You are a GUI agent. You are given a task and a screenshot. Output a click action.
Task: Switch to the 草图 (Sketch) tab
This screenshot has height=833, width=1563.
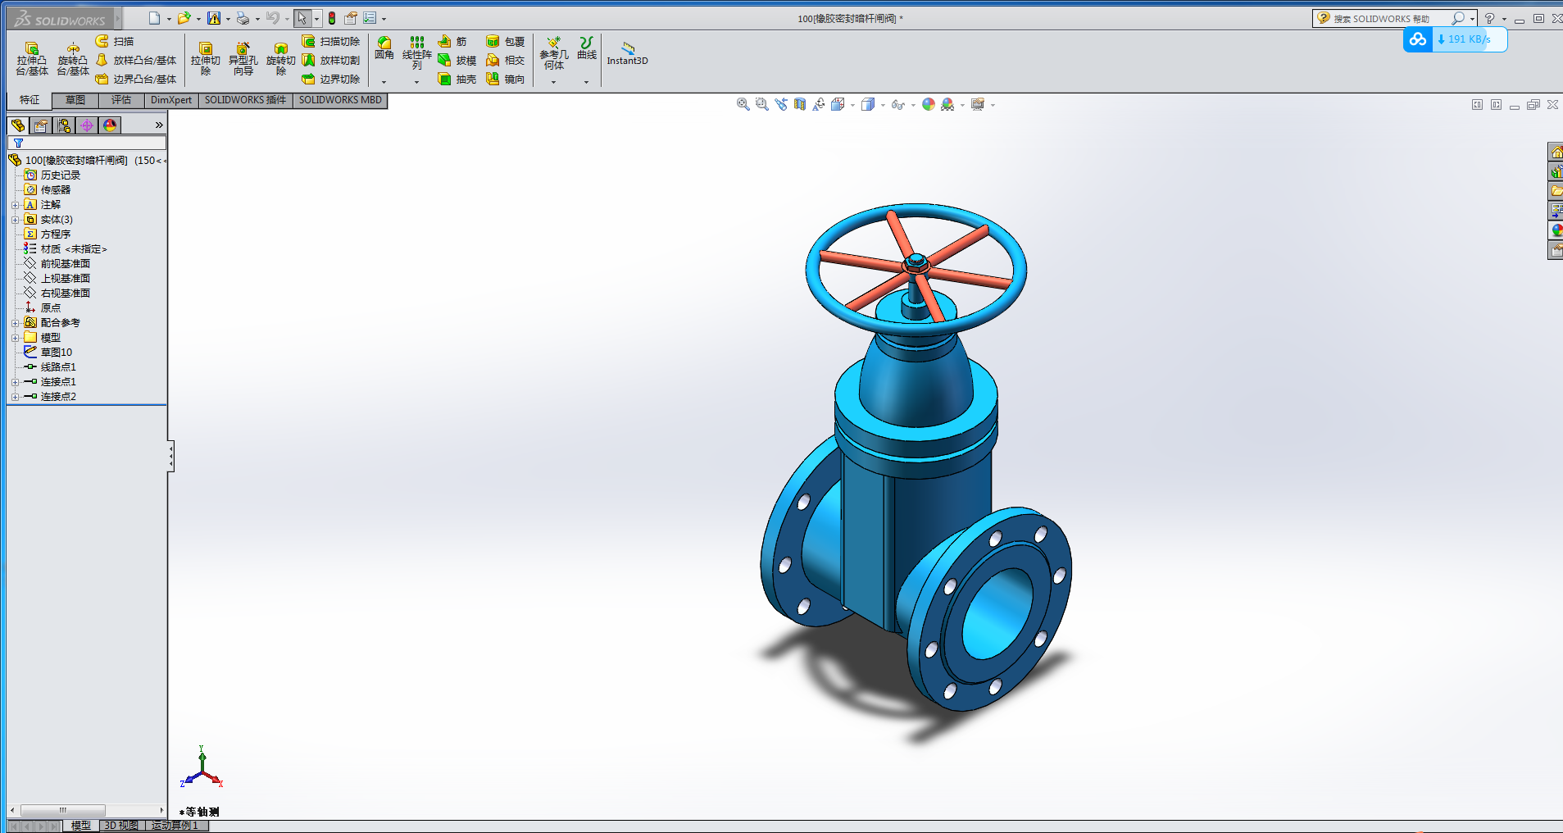[75, 100]
